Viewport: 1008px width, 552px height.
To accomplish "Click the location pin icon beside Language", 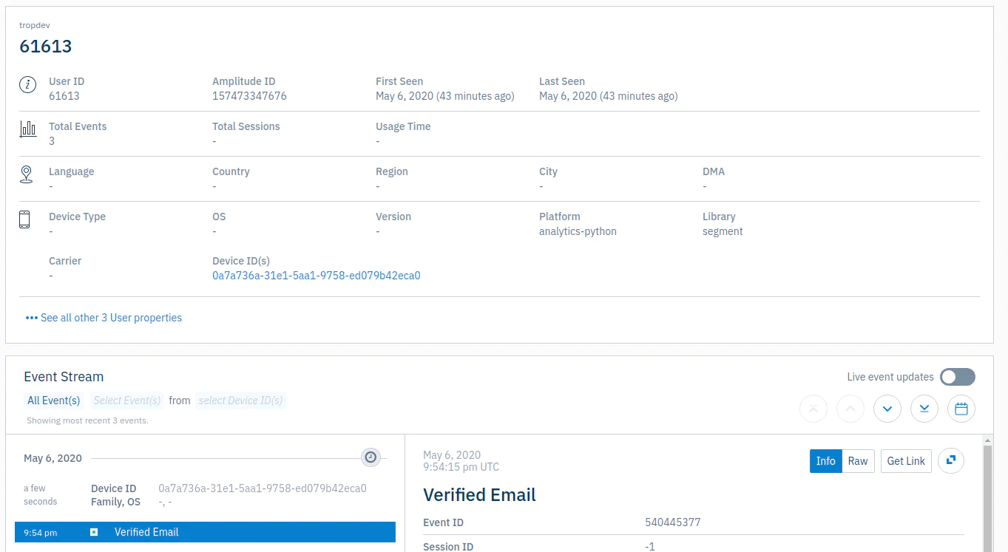I will (27, 174).
